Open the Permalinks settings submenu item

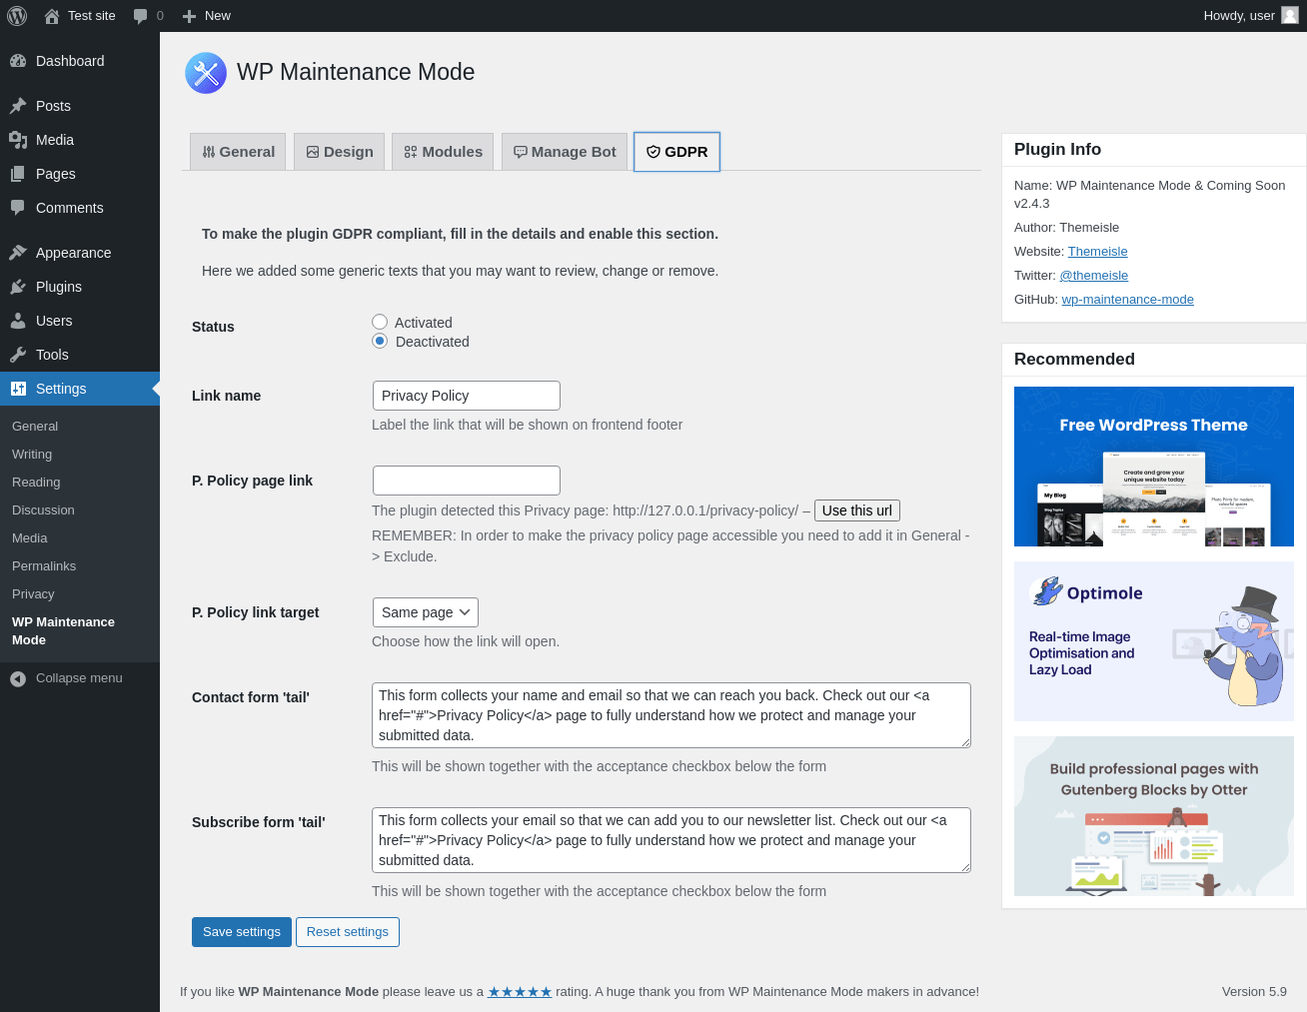tap(44, 566)
